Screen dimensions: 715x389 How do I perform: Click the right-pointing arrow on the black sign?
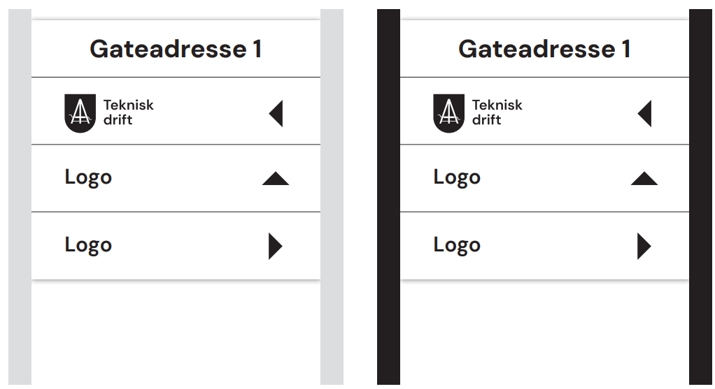click(x=644, y=246)
